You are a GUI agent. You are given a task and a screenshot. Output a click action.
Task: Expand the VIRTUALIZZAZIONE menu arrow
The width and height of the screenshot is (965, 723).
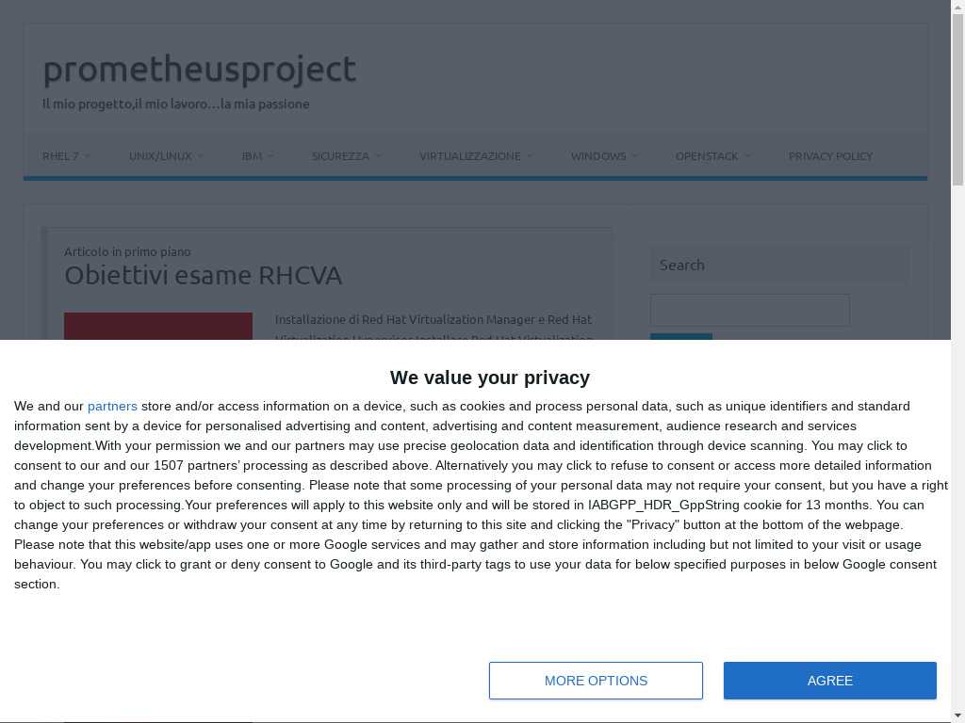(x=530, y=156)
